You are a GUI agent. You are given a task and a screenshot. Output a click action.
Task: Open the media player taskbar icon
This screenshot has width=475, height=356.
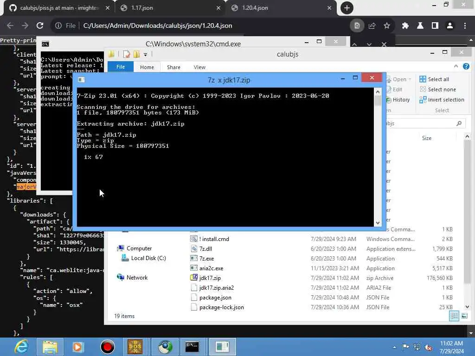point(78,347)
